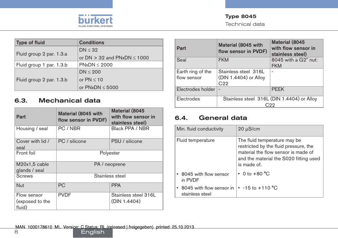Select the '0 to +80 °C' value

click(x=256, y=174)
